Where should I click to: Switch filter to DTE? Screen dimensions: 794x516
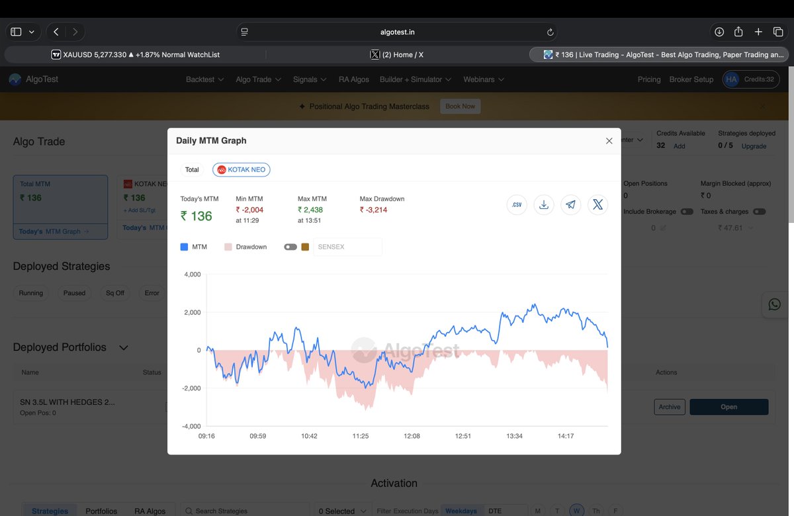495,511
